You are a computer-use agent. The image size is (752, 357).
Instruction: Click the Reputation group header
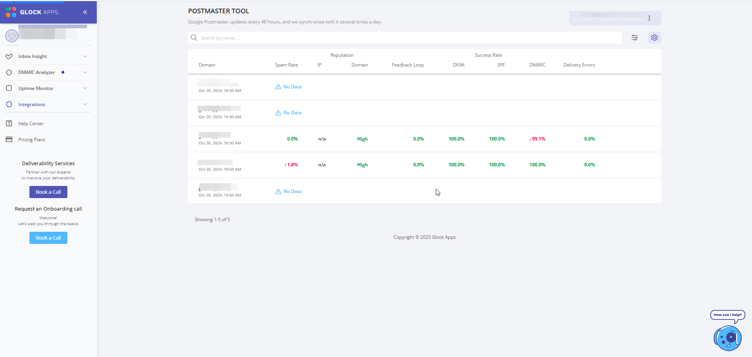[x=342, y=55]
